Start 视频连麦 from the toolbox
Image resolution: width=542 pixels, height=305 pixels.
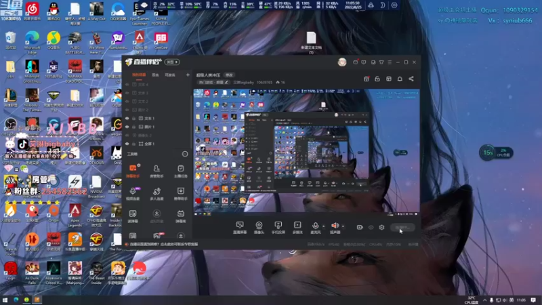click(x=133, y=194)
